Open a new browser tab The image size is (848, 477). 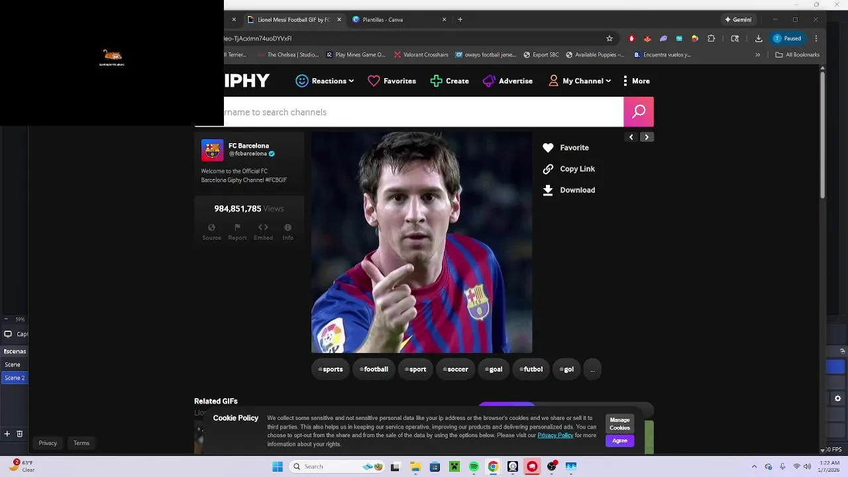click(460, 19)
